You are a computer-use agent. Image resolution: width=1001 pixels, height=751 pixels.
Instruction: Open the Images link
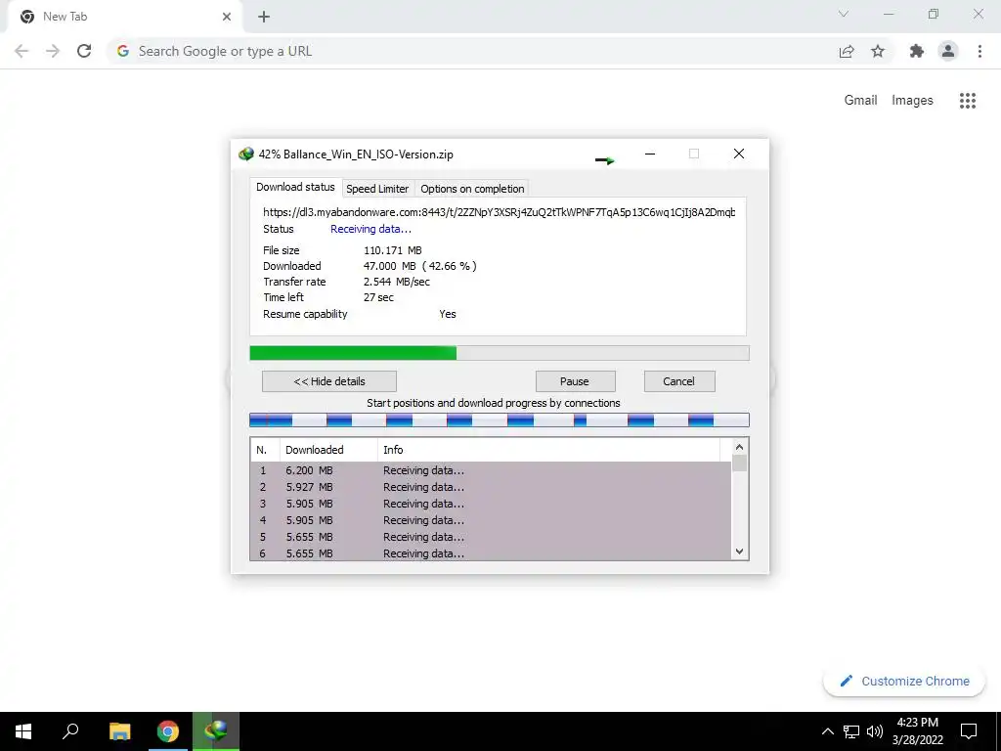(x=912, y=101)
